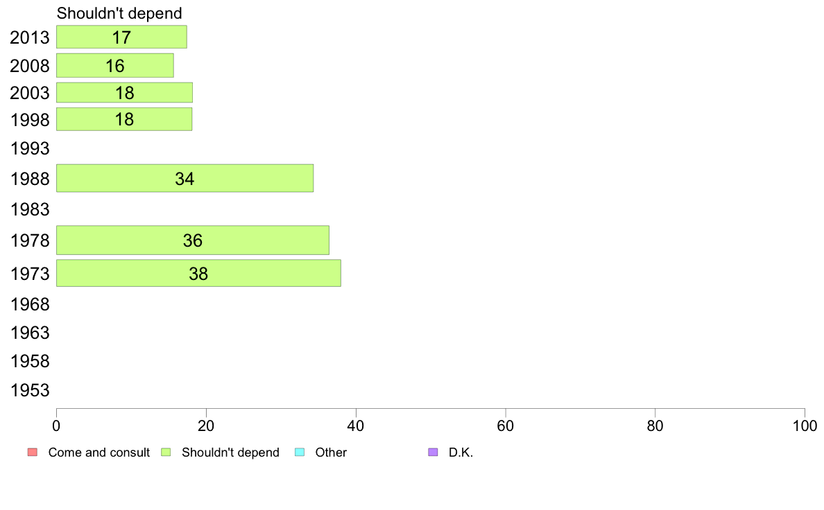Click the "Other" legend label

click(x=331, y=452)
